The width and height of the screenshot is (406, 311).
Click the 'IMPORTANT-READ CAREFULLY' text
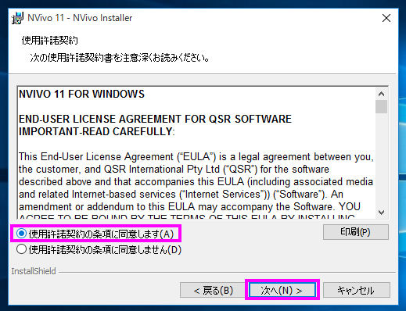pos(95,131)
